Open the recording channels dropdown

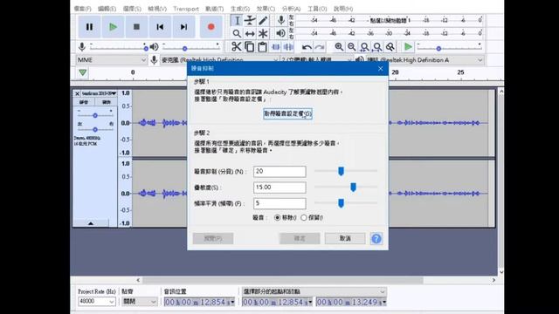click(316, 60)
